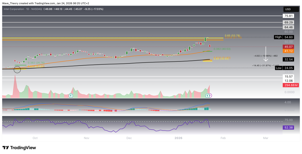The height and width of the screenshot is (154, 302).
Task: Click the Intel Corporation symbol title
Action: (x=18, y=9)
